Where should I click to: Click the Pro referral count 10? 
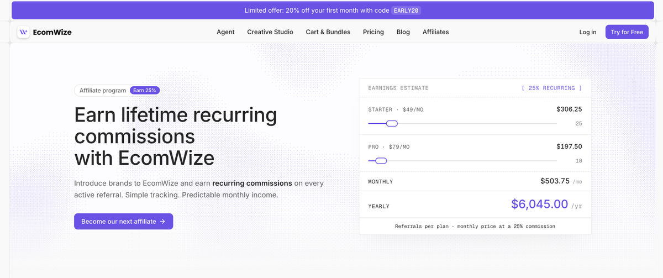(x=578, y=161)
